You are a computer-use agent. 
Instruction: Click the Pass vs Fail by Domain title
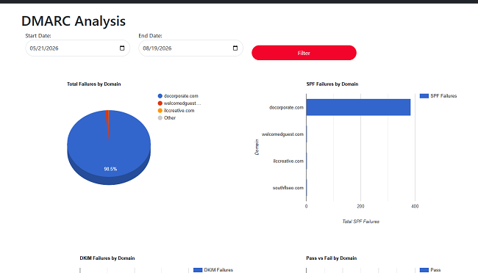[x=332, y=258]
